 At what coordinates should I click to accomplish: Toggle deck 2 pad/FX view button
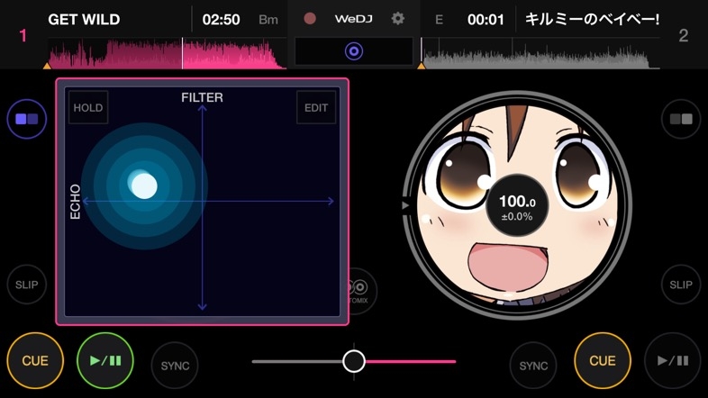[681, 119]
